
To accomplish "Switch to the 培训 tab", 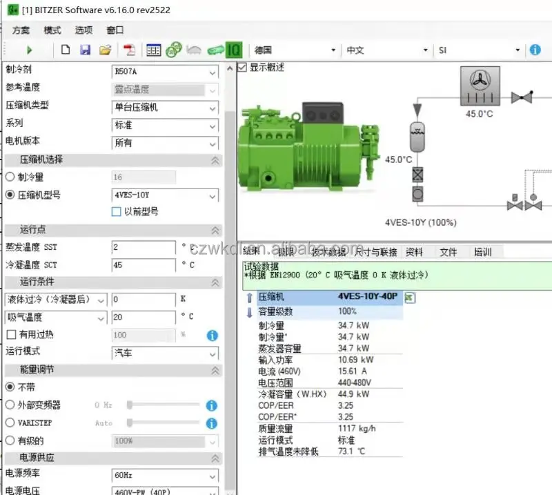I will click(x=482, y=252).
